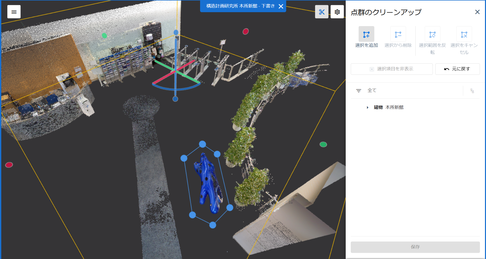Click 選択項目を非表示 button
Viewport: 486px width, 259px height.
pyautogui.click(x=392, y=69)
